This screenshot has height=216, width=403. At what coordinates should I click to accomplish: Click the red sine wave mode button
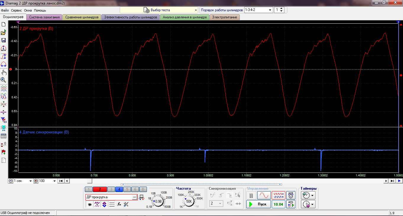pyautogui.click(x=264, y=195)
